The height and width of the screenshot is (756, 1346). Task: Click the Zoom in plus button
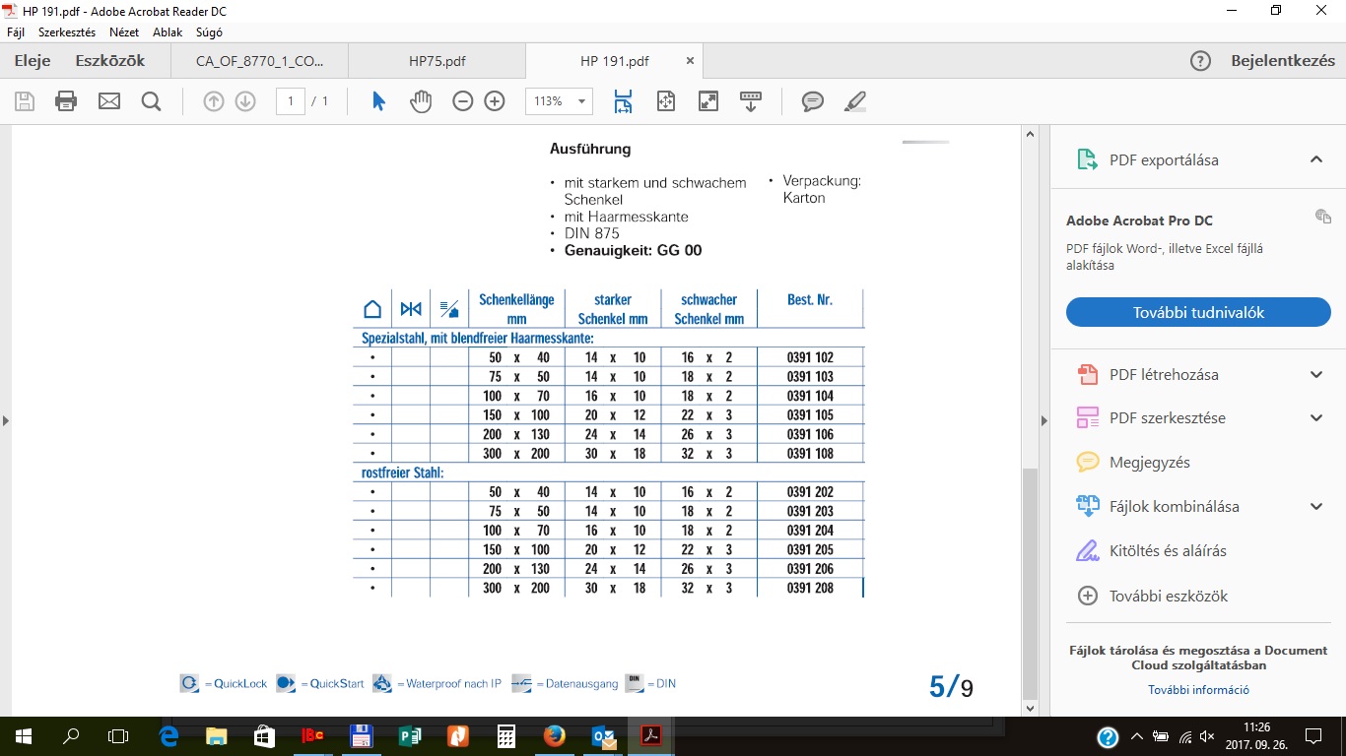coord(495,101)
